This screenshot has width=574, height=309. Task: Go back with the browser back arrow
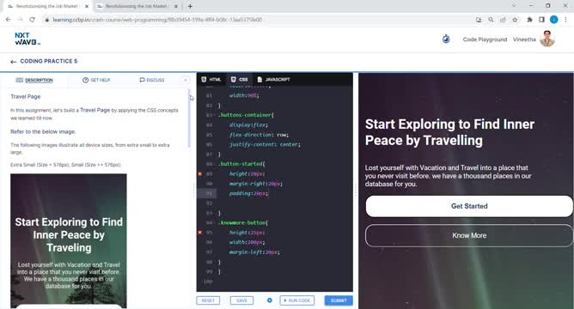[x=9, y=20]
